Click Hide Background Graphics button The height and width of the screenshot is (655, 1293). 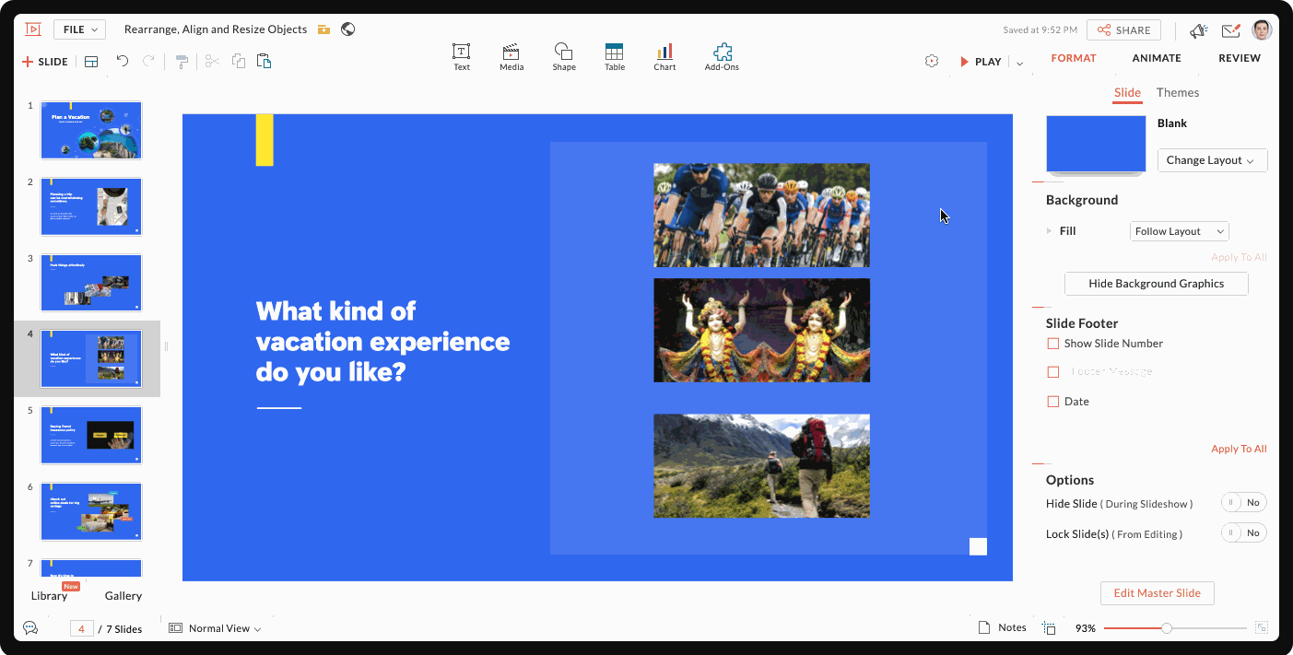pyautogui.click(x=1157, y=284)
